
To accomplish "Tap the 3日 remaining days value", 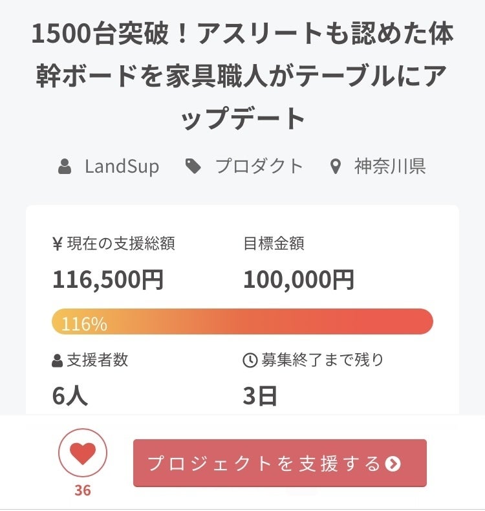I will pos(260,397).
